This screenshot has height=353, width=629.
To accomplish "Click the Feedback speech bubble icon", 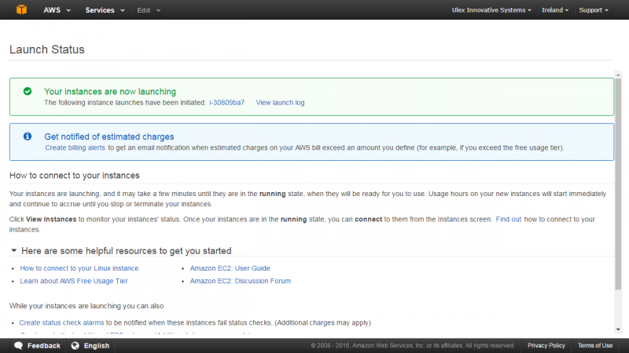I will pyautogui.click(x=18, y=345).
